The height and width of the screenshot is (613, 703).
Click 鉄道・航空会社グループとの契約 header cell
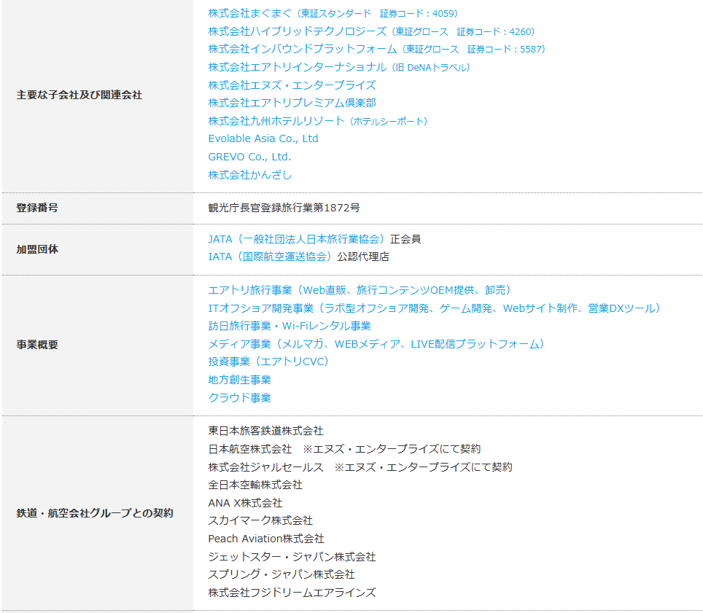[x=98, y=514]
